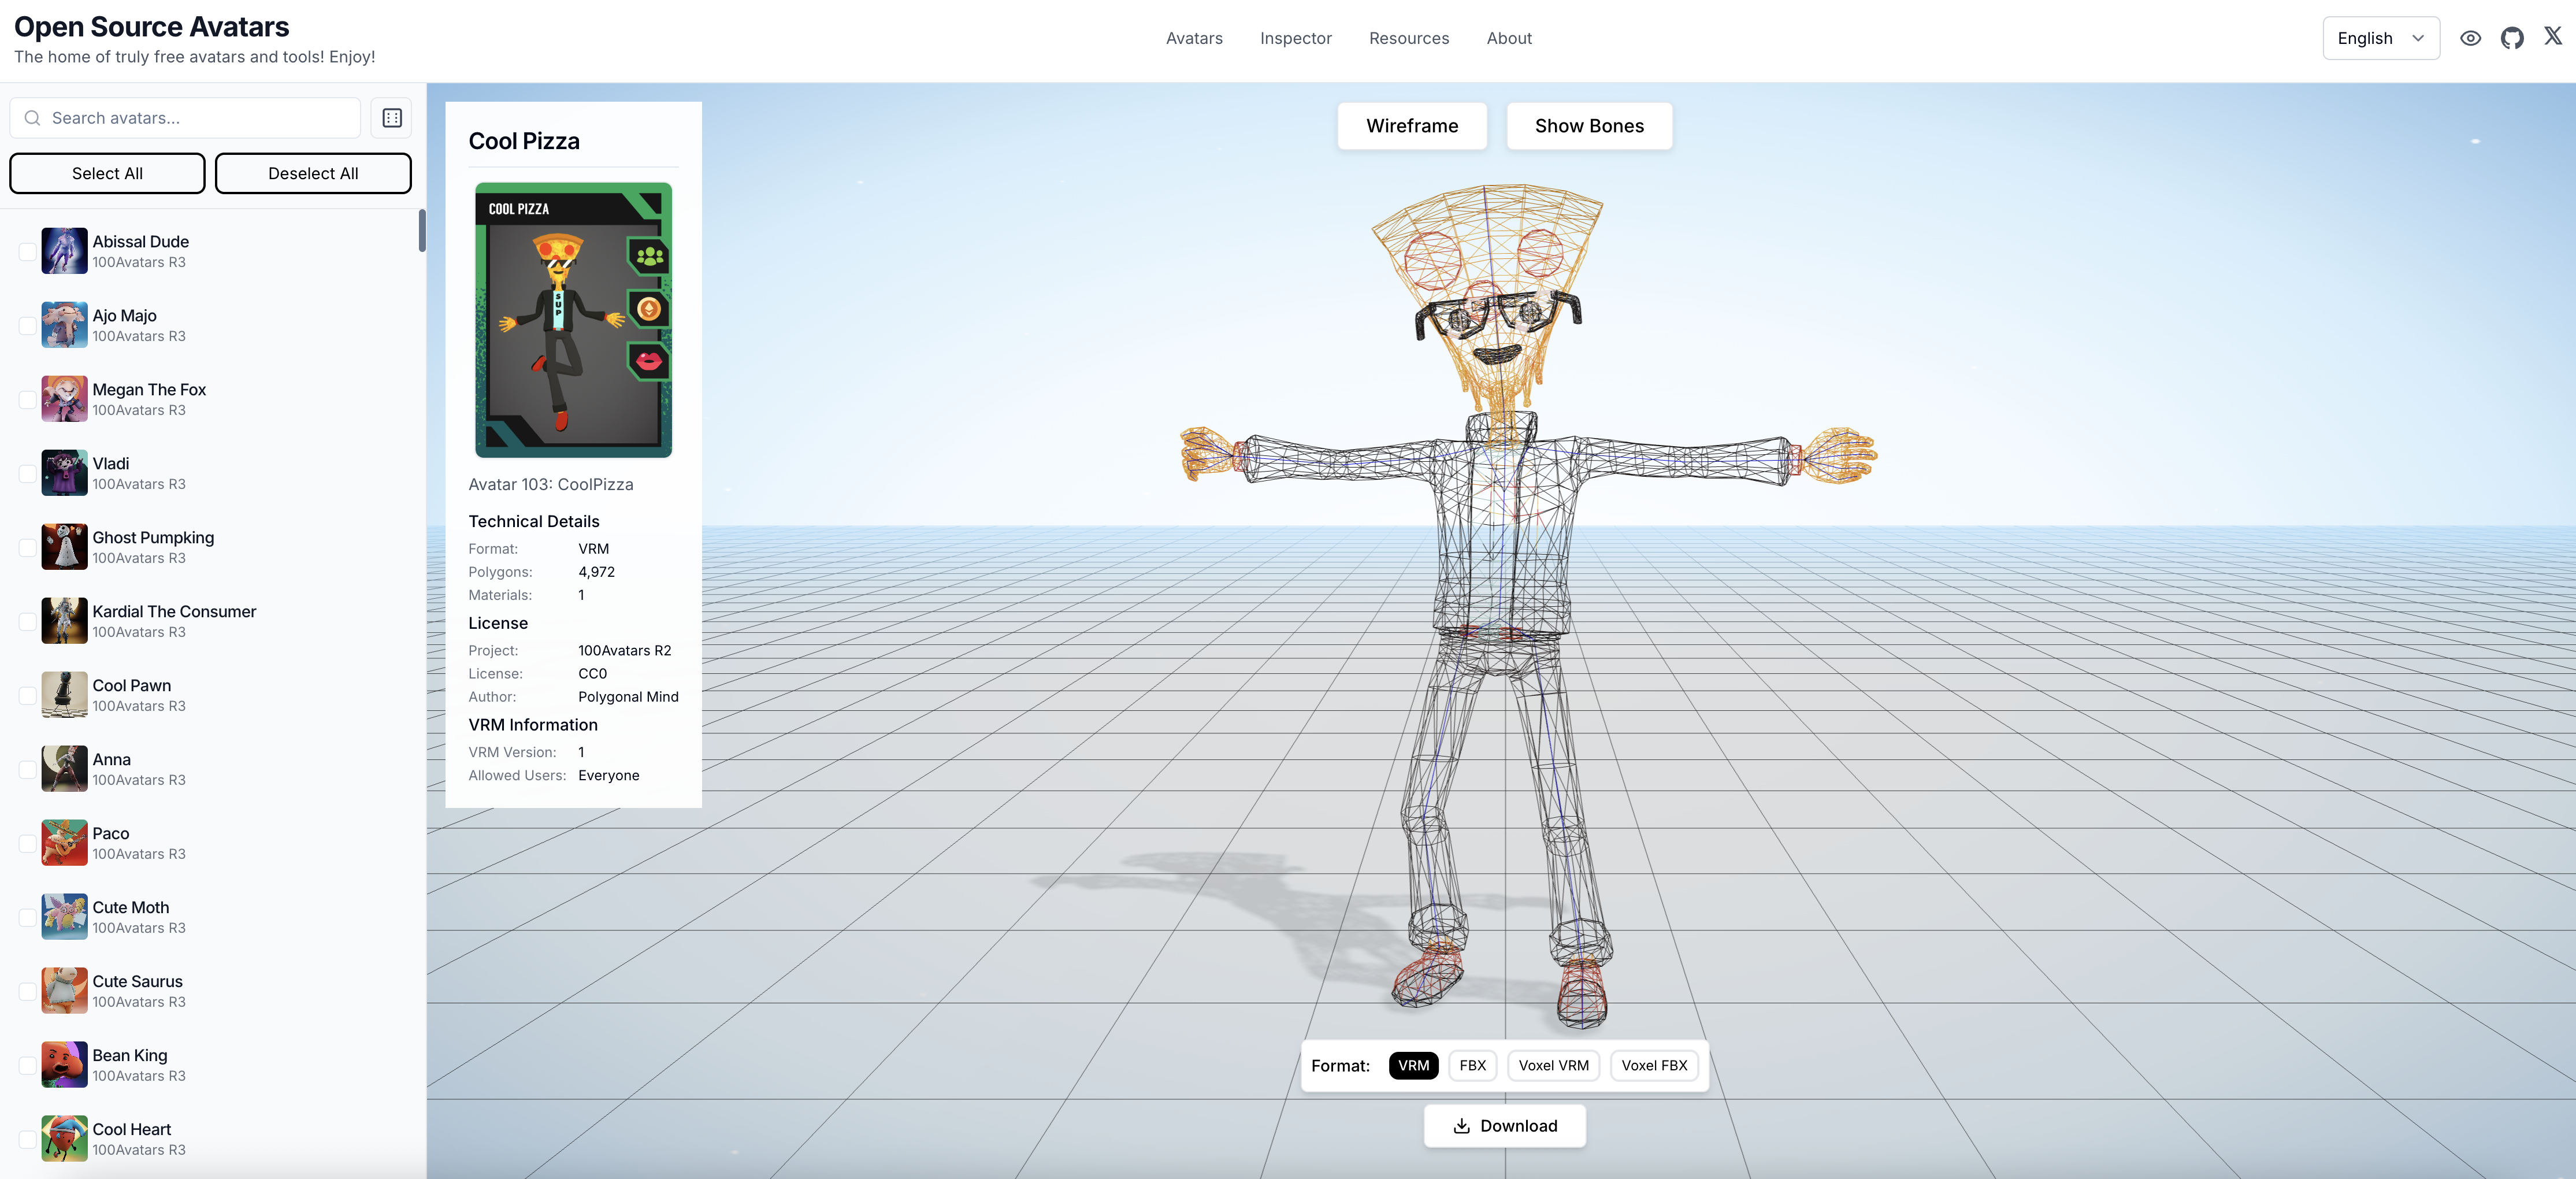Check the Cool Pawn avatar checkbox
The image size is (2576, 1179).
[27, 695]
